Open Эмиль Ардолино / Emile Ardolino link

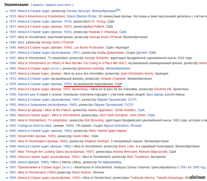111,110
